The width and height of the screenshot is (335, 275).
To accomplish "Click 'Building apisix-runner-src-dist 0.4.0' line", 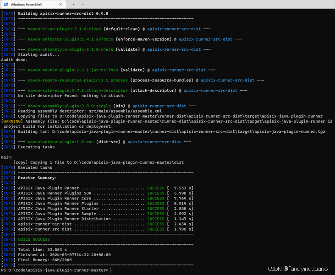I will pos(63,13).
